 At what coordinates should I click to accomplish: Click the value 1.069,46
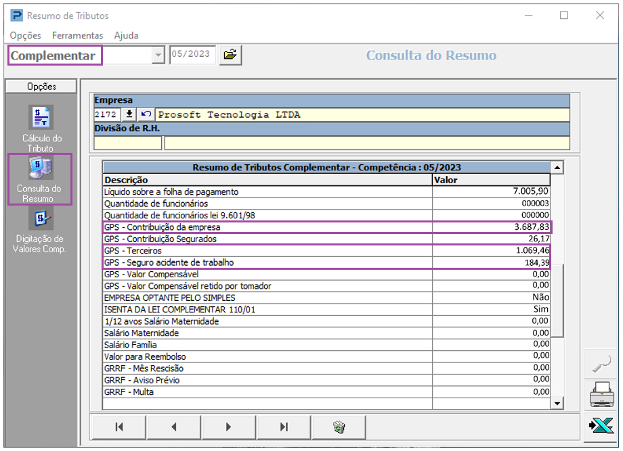[x=532, y=251]
